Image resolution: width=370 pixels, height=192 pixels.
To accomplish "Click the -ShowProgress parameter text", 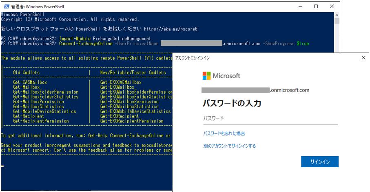I will tap(279, 44).
